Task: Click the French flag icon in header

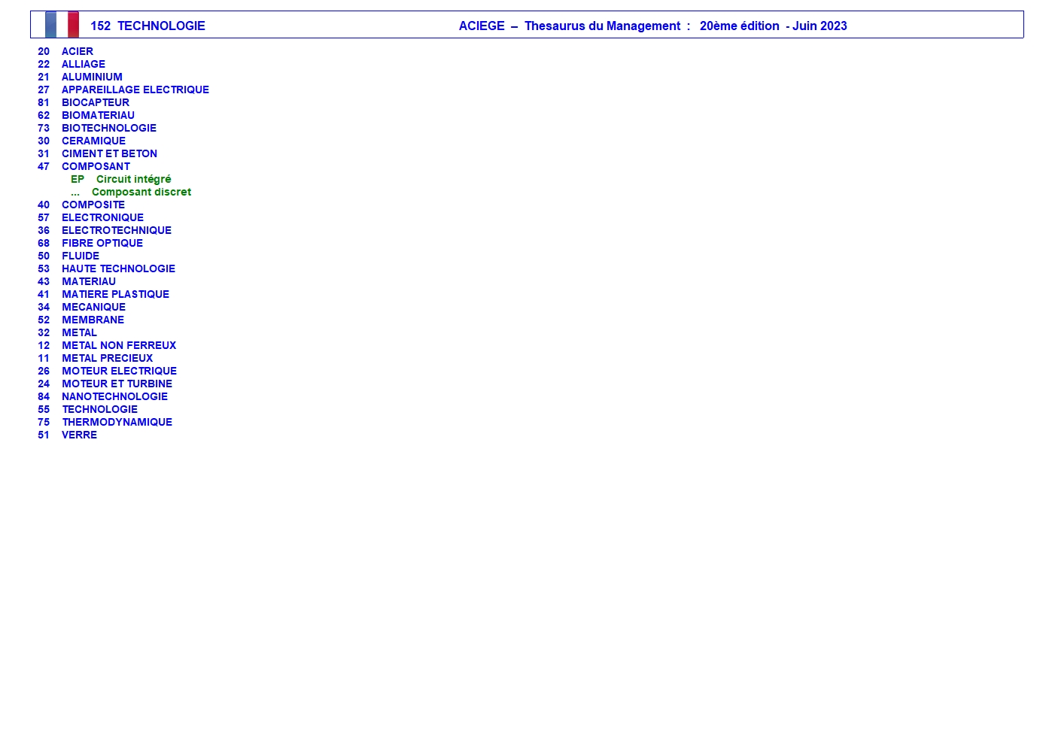Action: coord(62,25)
